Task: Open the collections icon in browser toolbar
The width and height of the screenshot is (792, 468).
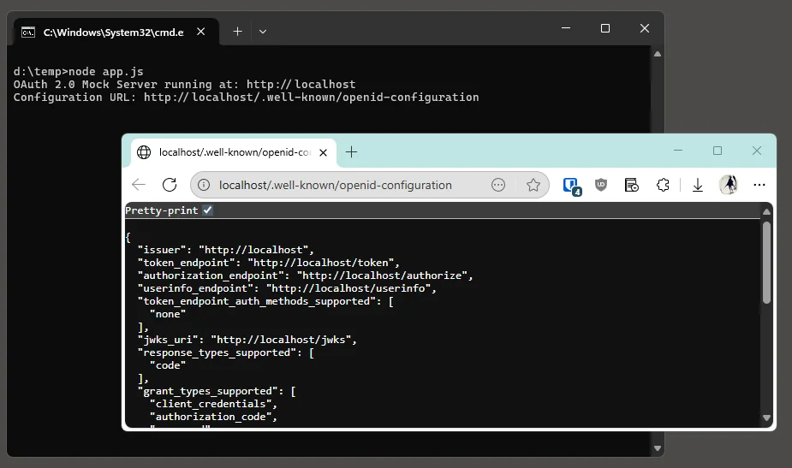Action: coord(632,185)
